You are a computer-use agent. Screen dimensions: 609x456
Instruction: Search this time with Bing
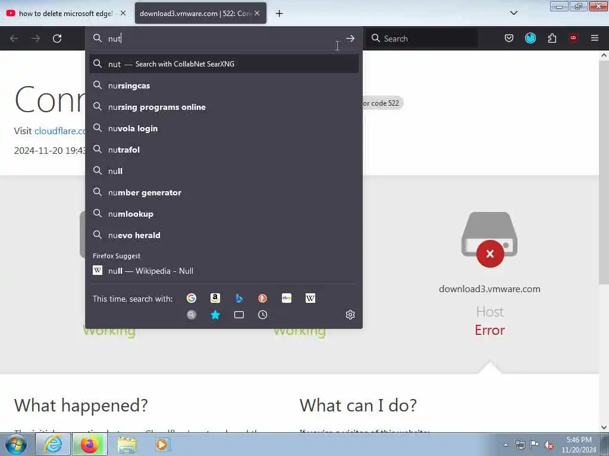coord(239,298)
